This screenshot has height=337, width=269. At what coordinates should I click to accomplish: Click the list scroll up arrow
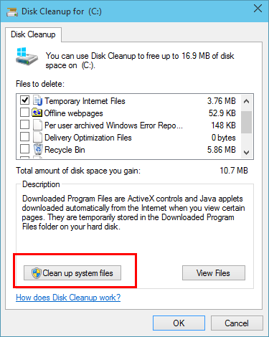click(x=246, y=101)
